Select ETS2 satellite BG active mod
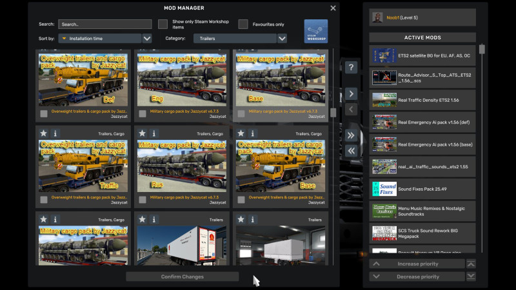Viewport: 516px width, 290px height. pos(422,55)
